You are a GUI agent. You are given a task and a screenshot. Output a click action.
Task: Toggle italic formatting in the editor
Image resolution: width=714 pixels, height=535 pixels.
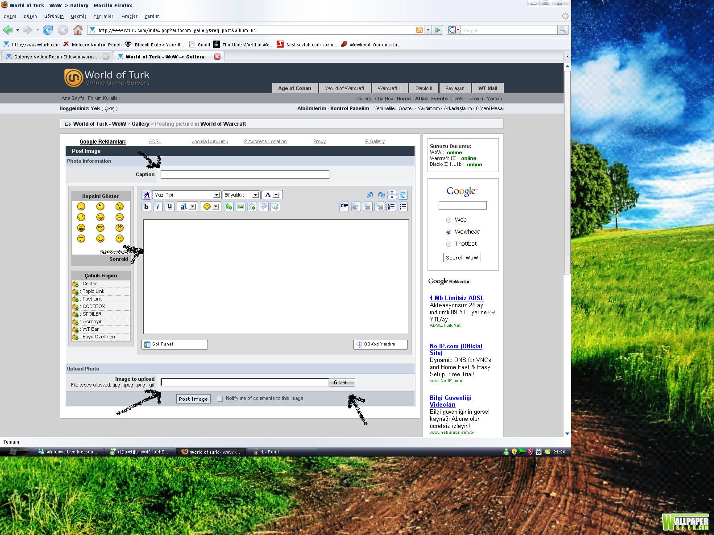(158, 206)
